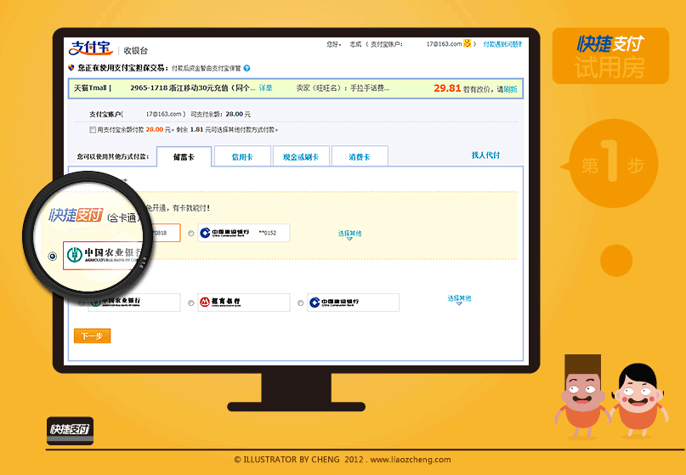Choose the 建设银行 card ending **0152

244,233
